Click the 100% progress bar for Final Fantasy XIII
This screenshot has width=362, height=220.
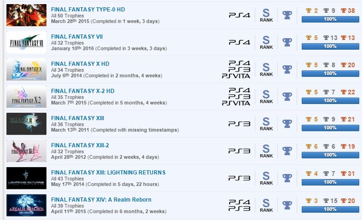pyautogui.click(x=330, y=128)
